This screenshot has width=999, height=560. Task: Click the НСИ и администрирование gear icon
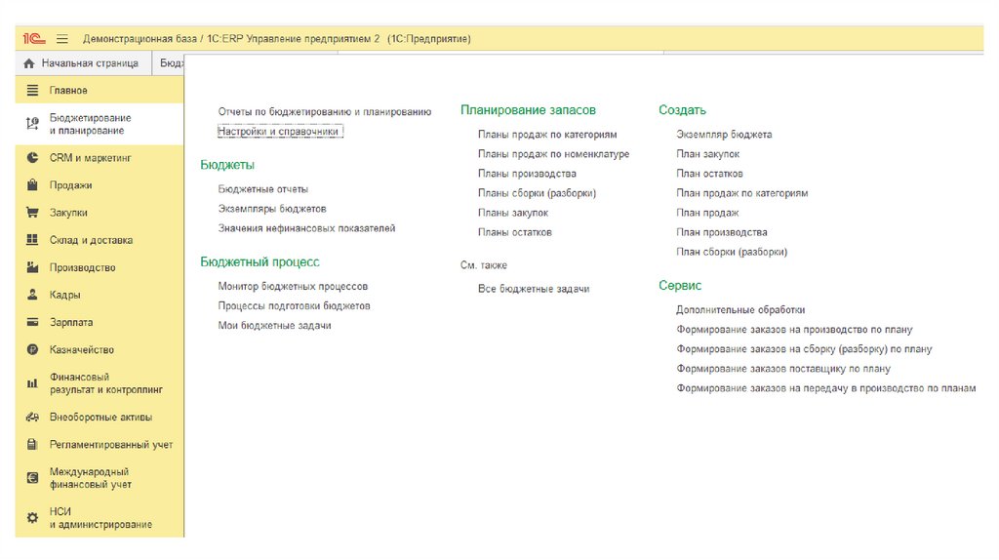[32, 518]
